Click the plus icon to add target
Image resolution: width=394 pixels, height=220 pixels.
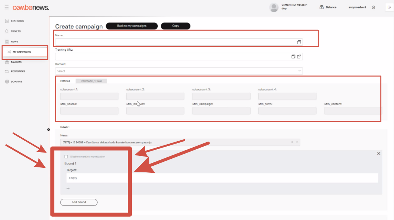click(x=68, y=188)
